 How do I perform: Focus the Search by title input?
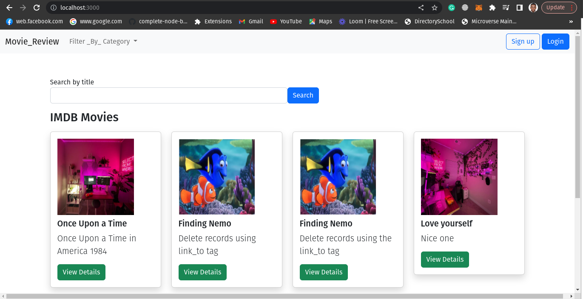[169, 95]
